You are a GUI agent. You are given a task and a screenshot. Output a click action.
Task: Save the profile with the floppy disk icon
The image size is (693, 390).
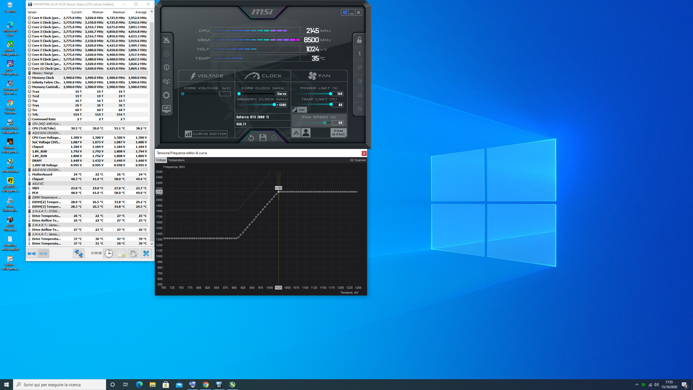coord(264,138)
